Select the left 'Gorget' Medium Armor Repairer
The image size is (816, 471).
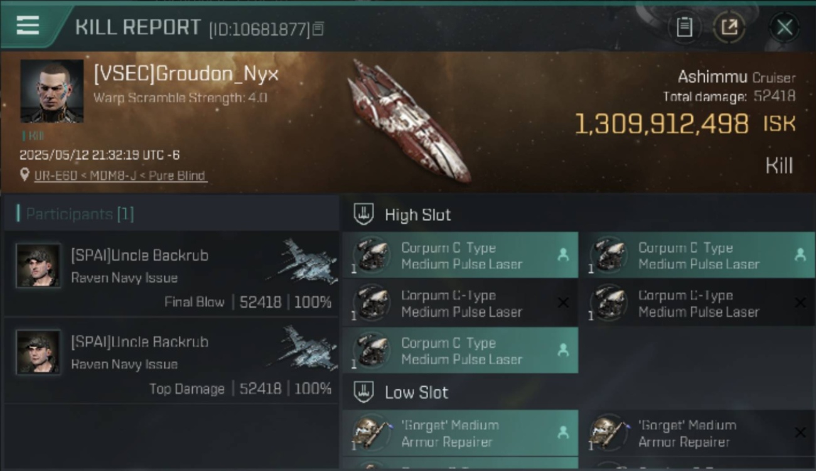(460, 433)
